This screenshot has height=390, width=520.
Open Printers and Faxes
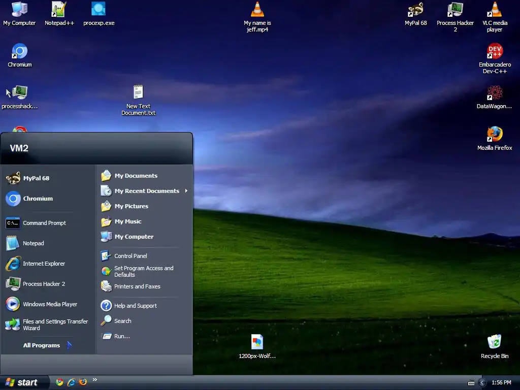click(144, 286)
